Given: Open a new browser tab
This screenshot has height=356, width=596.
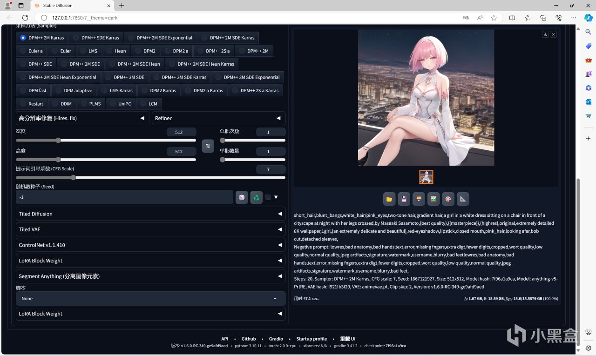Looking at the screenshot, I should 122,6.
